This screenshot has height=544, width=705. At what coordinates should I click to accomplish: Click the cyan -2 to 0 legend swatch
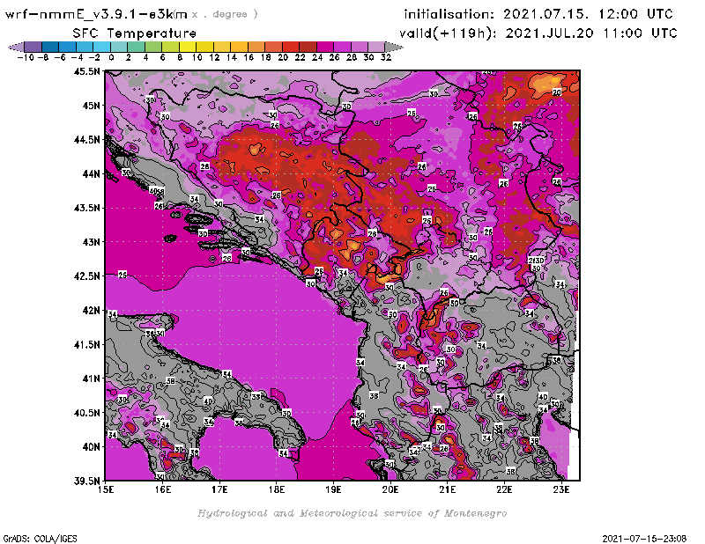(x=101, y=47)
